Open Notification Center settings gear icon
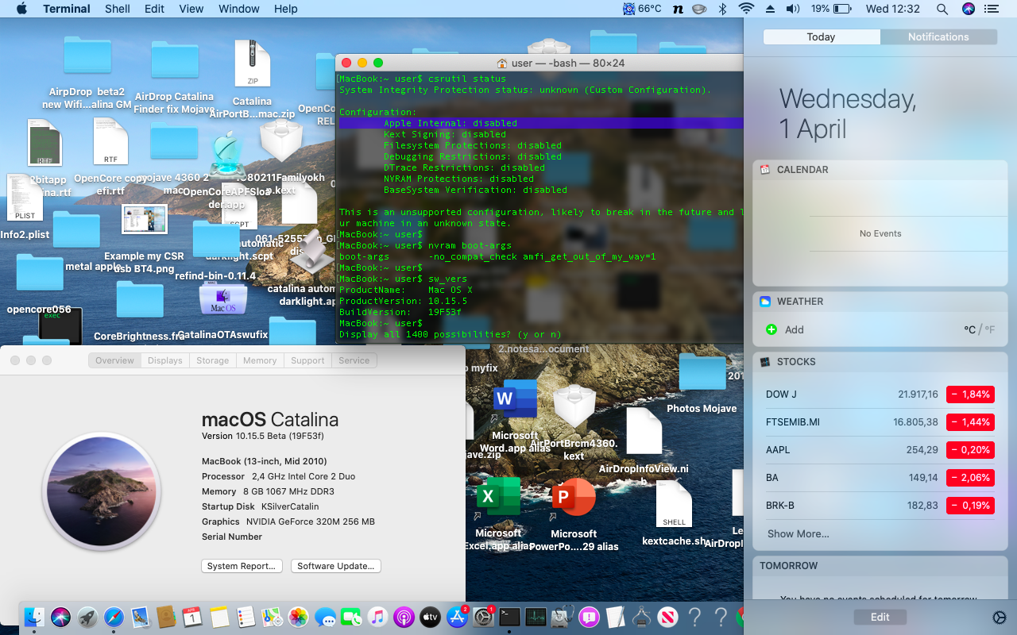This screenshot has height=635, width=1017. (1000, 618)
